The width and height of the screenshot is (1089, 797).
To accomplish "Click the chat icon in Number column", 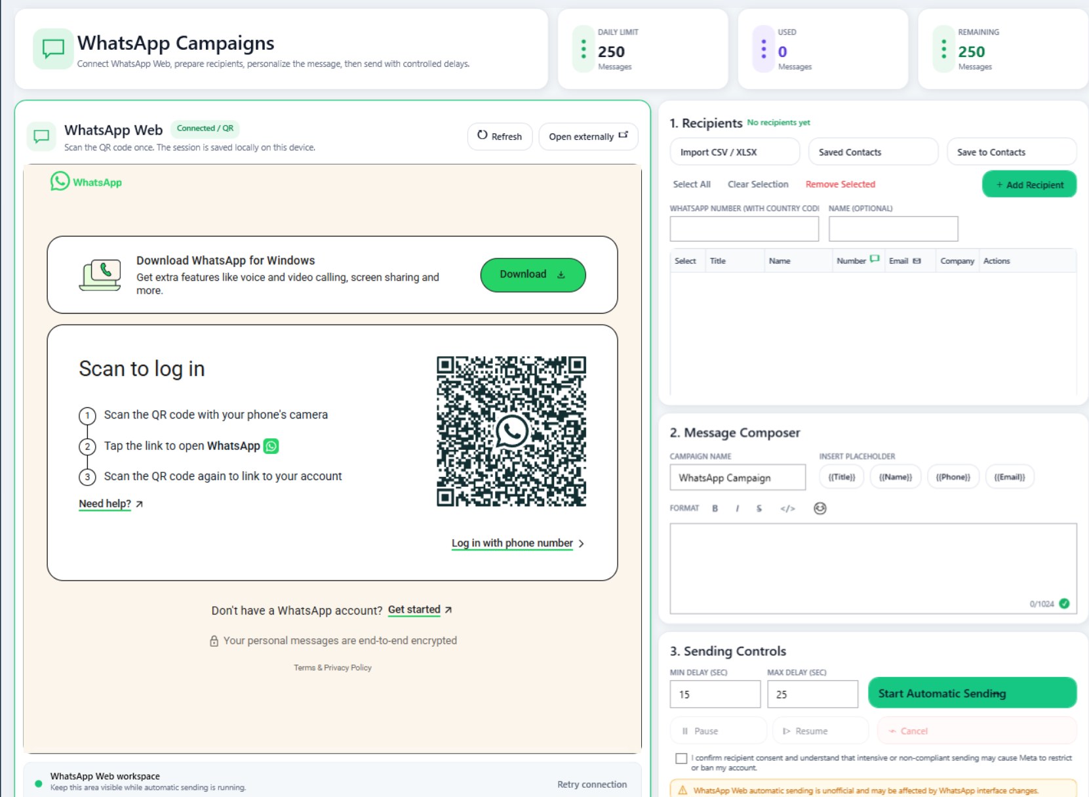I will coord(875,259).
